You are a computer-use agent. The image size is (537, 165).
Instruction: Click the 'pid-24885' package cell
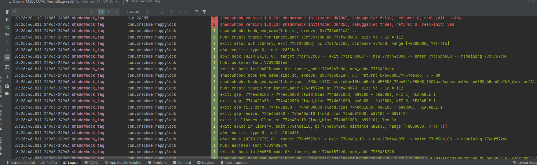[138, 18]
